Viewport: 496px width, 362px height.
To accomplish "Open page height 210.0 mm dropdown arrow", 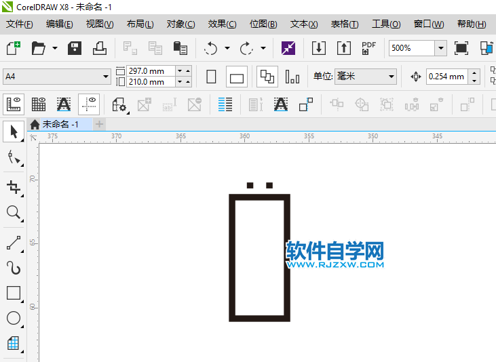I will 180,82.
